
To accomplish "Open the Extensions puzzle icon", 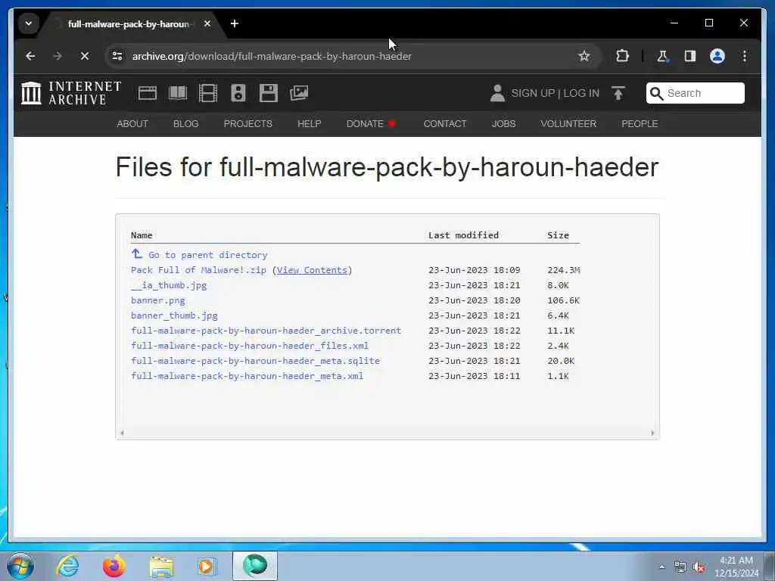I will coord(622,56).
